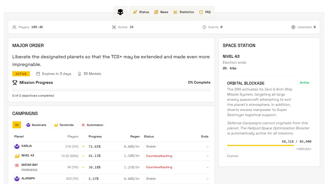The height and width of the screenshot is (184, 328).
Task: Click the Mission Progress bar
Action: click(111, 90)
